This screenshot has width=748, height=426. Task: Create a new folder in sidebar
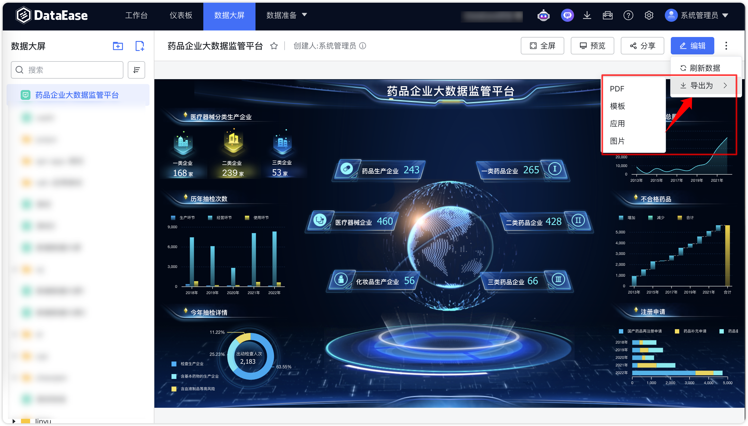click(x=118, y=46)
